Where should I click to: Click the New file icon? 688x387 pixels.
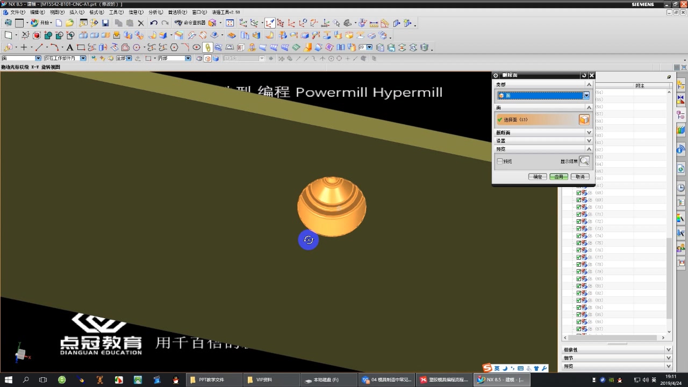[59, 23]
